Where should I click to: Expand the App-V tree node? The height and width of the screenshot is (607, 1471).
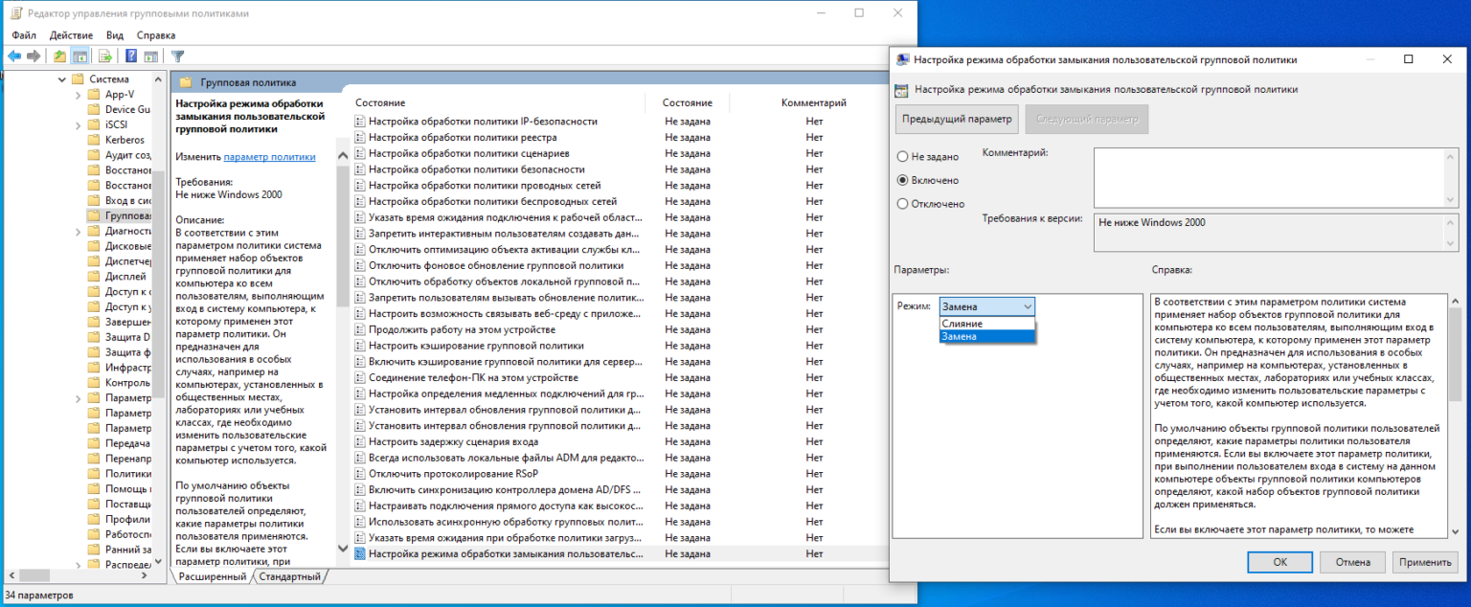pyautogui.click(x=79, y=95)
